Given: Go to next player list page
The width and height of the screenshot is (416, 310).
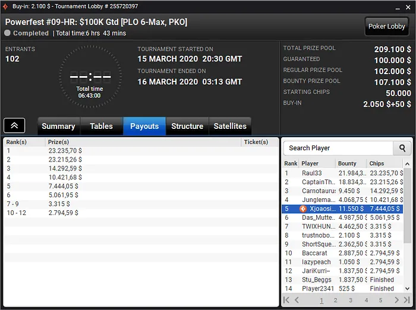Looking at the screenshot, I should [x=396, y=300].
